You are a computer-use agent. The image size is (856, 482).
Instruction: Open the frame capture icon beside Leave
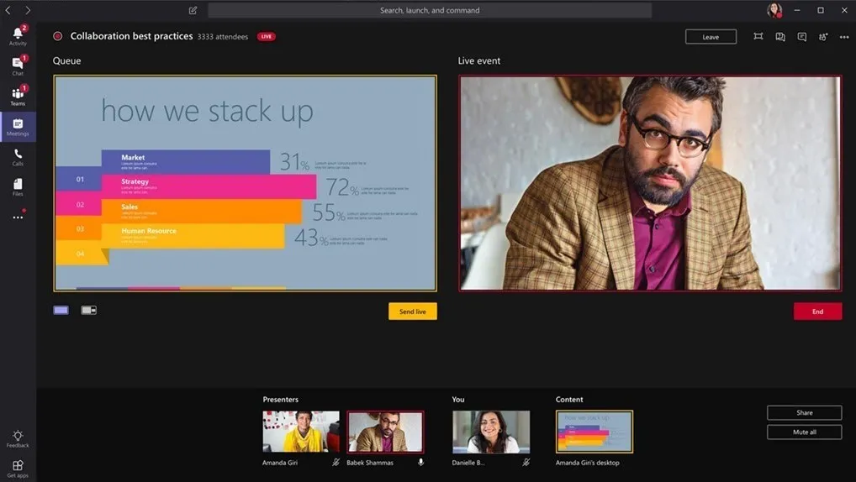point(758,37)
